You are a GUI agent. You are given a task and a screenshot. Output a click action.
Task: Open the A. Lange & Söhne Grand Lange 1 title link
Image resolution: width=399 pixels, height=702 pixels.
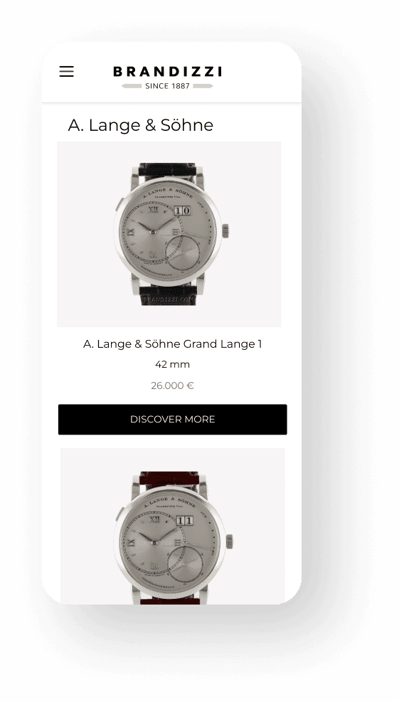pyautogui.click(x=172, y=344)
